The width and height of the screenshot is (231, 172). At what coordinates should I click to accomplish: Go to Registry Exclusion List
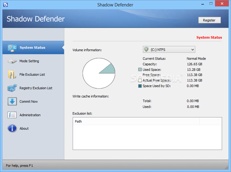coord(36,88)
